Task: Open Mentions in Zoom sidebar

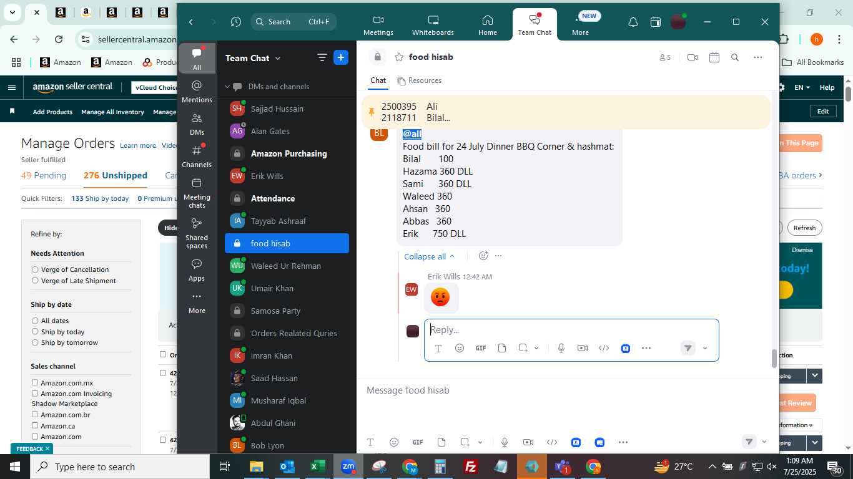Action: pos(197,92)
